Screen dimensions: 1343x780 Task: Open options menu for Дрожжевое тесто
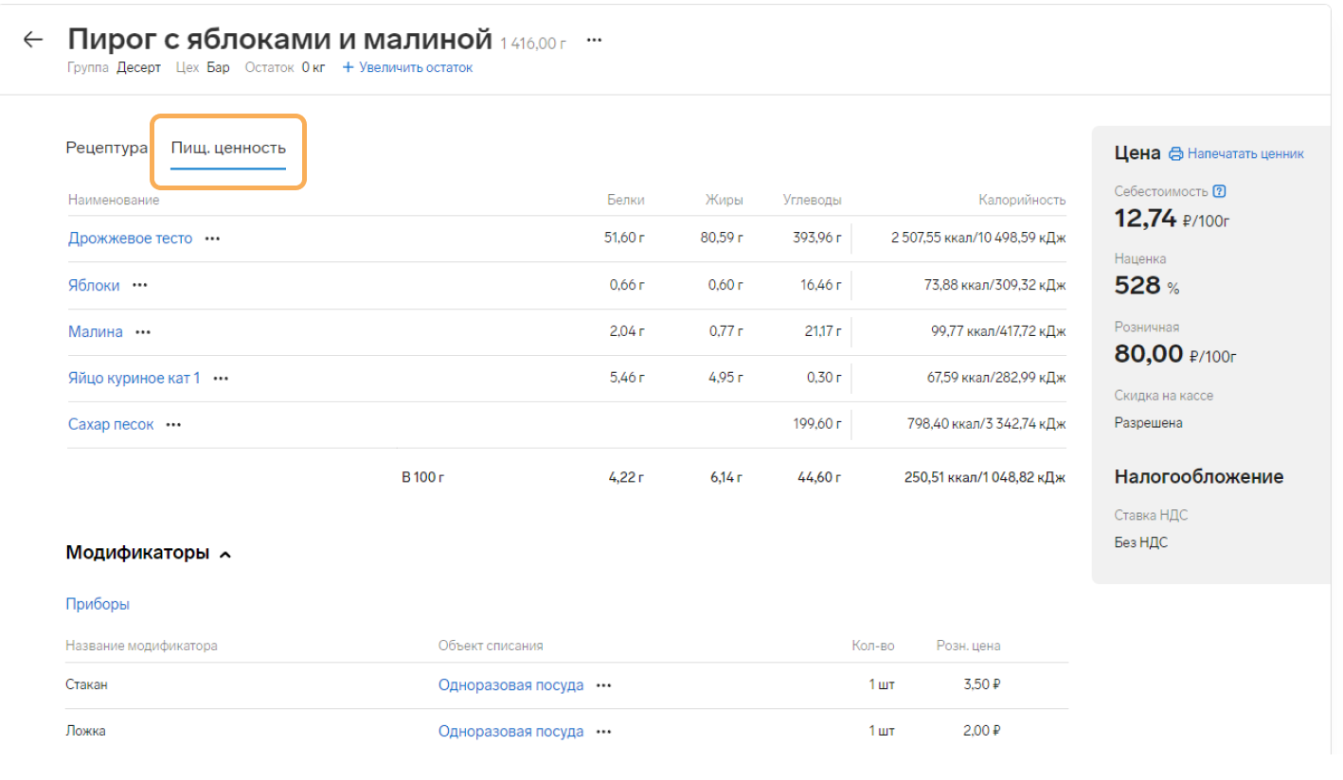coord(212,239)
